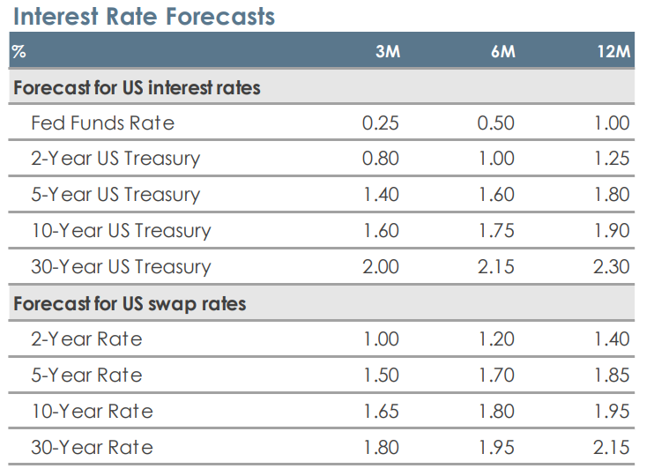This screenshot has height=476, width=654.
Task: Click the Fed Funds Rate 3M value 0.25
Action: [x=381, y=123]
